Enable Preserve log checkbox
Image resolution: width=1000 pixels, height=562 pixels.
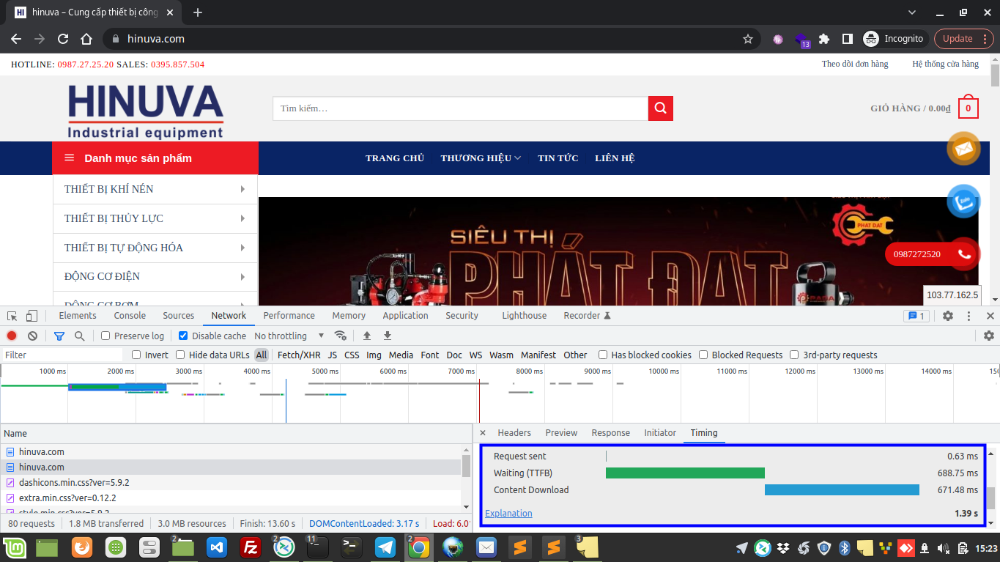coord(105,336)
